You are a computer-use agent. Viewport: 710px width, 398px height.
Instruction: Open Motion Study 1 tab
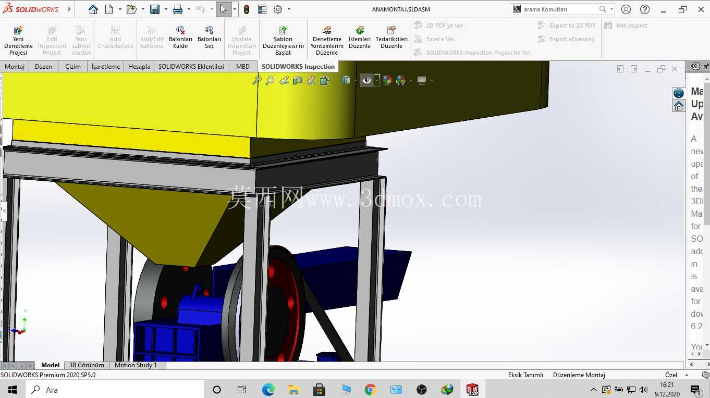click(136, 365)
